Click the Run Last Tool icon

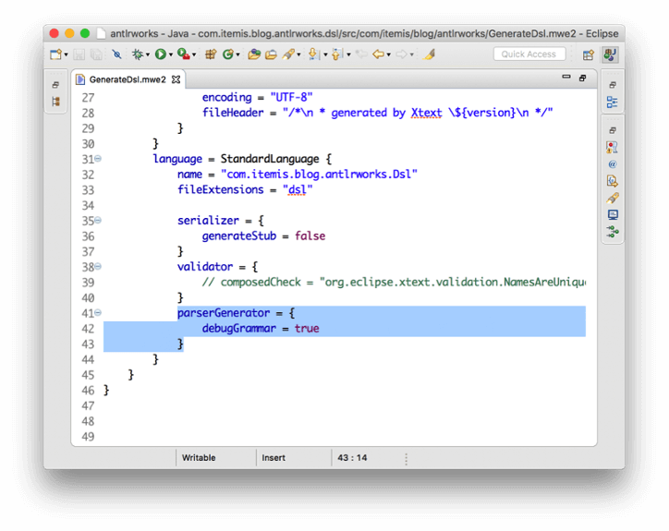[x=184, y=54]
